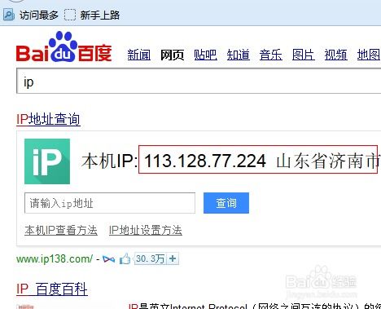Click the www.ip138.com/ green URL

coord(55,259)
